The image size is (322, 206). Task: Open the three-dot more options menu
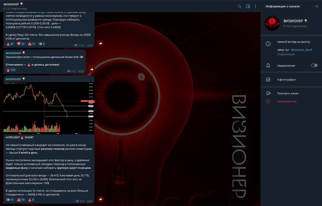[255, 6]
